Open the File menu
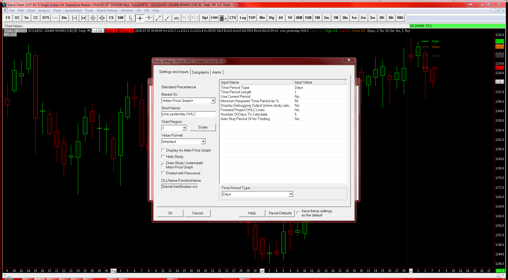The width and height of the screenshot is (508, 280). click(12, 11)
